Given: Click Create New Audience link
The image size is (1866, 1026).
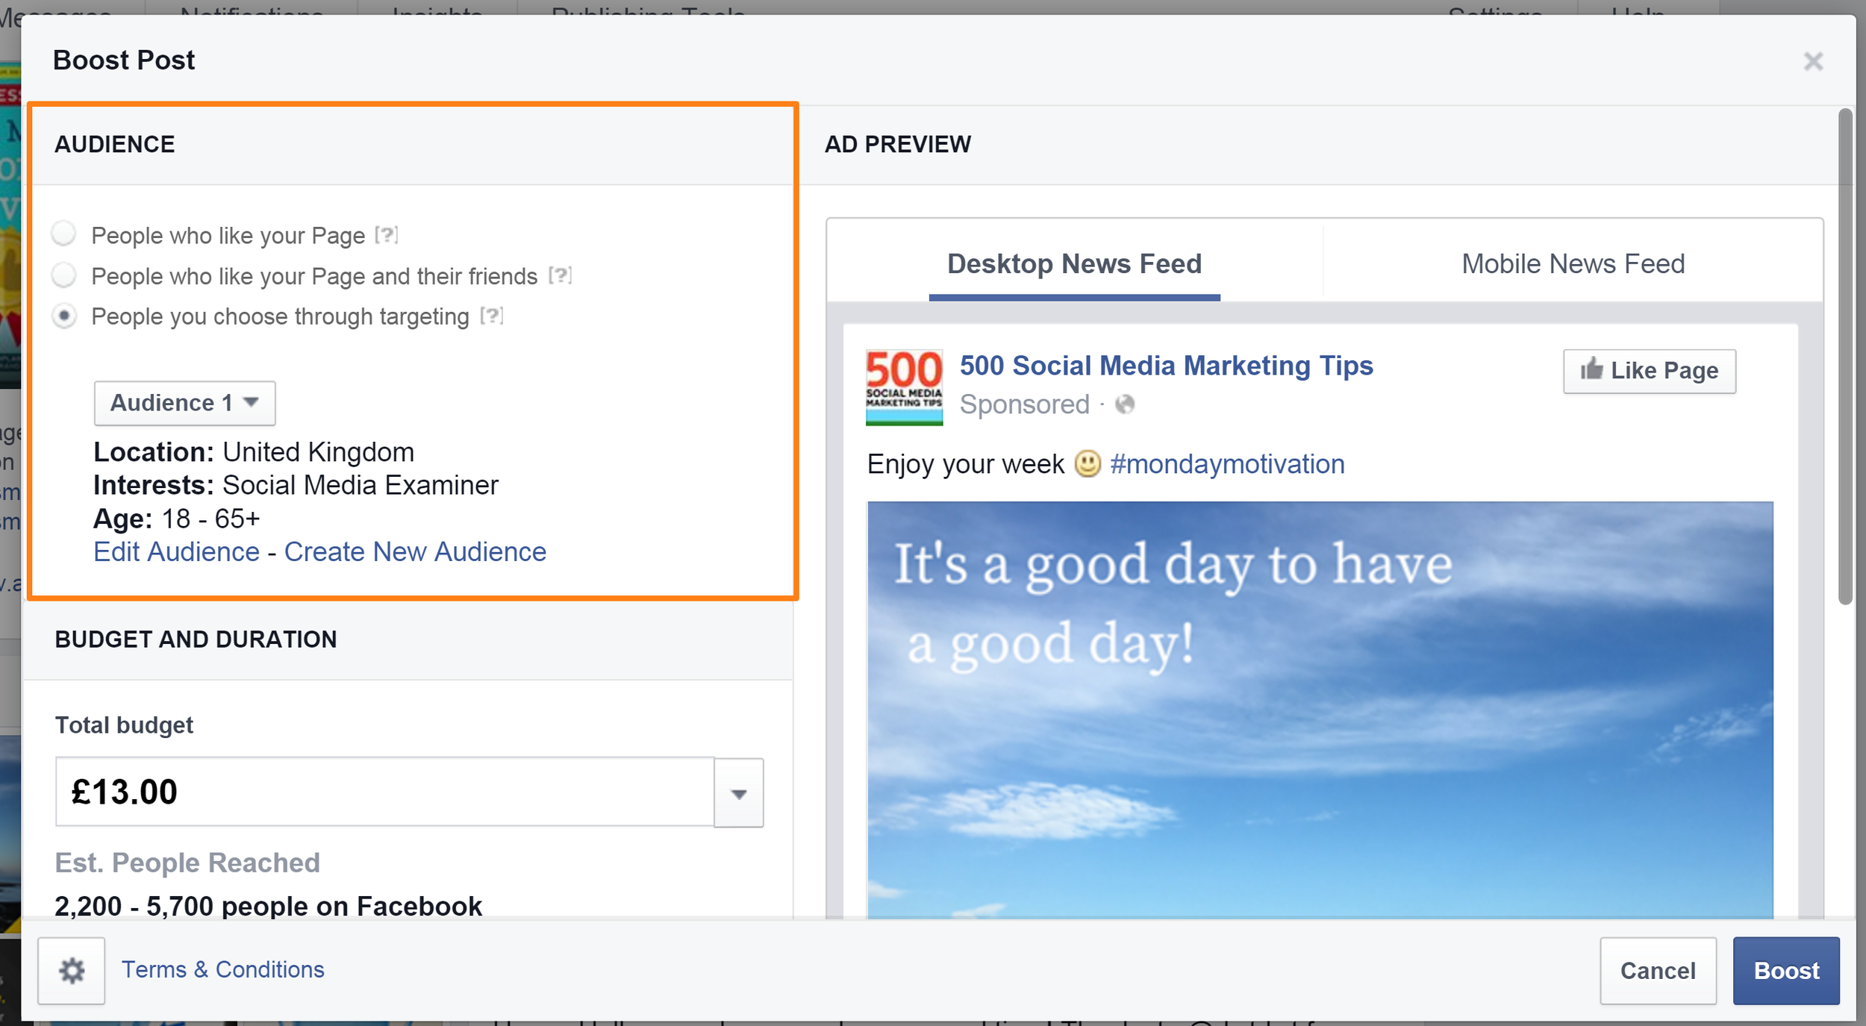Looking at the screenshot, I should point(415,551).
